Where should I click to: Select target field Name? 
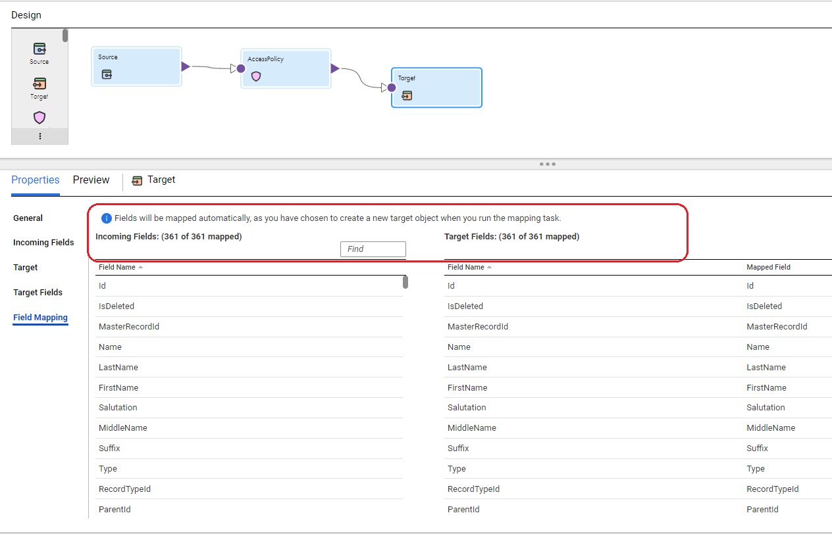[x=459, y=347]
